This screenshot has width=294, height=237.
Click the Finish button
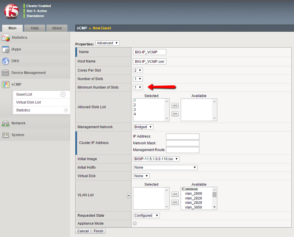coord(98,231)
